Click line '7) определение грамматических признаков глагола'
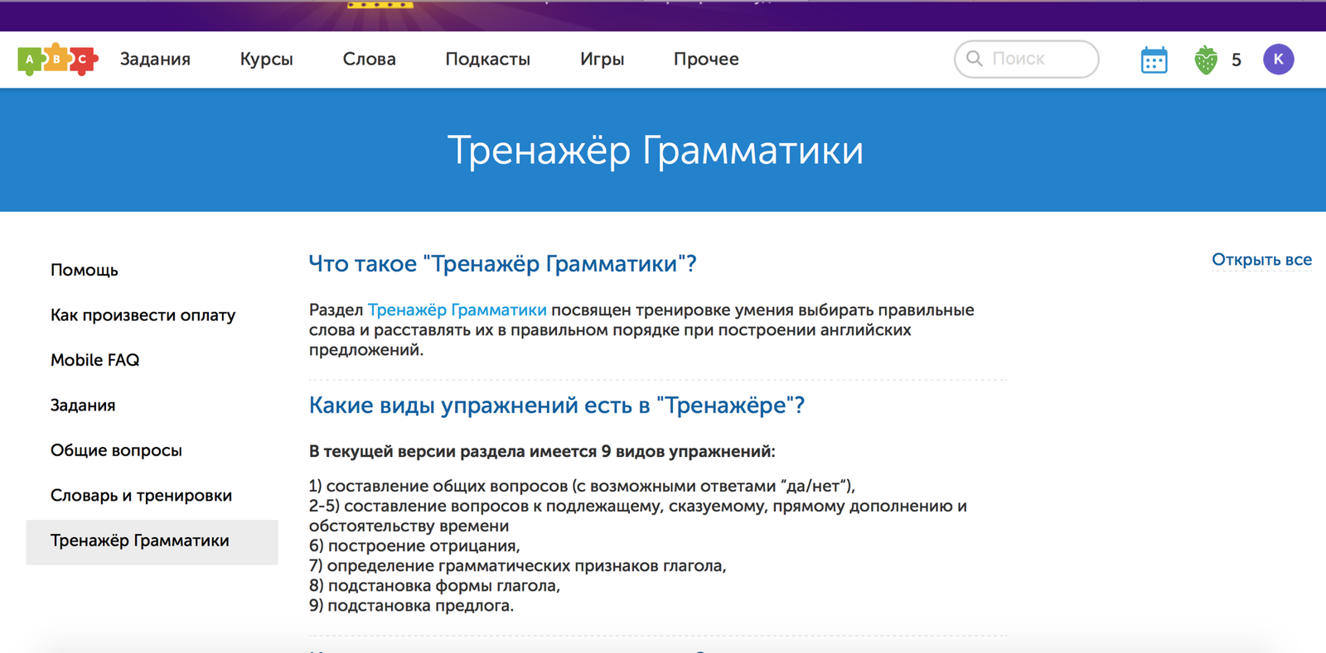 (x=517, y=565)
